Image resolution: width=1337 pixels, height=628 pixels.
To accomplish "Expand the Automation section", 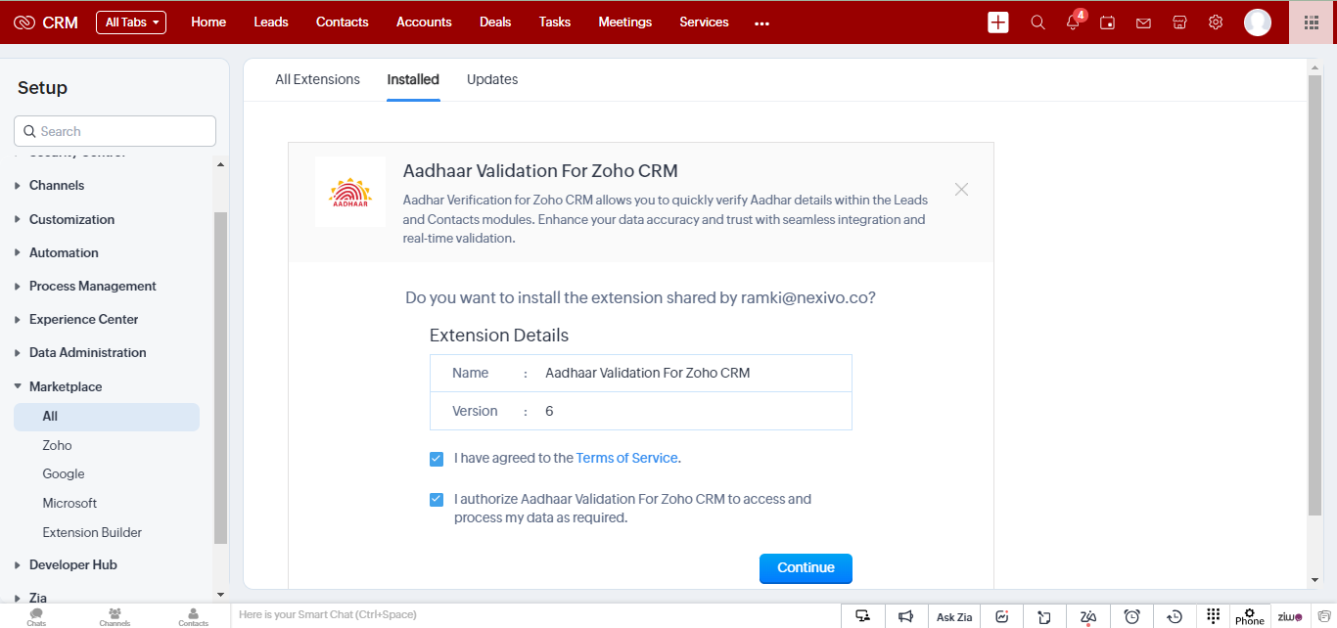I will click(64, 252).
